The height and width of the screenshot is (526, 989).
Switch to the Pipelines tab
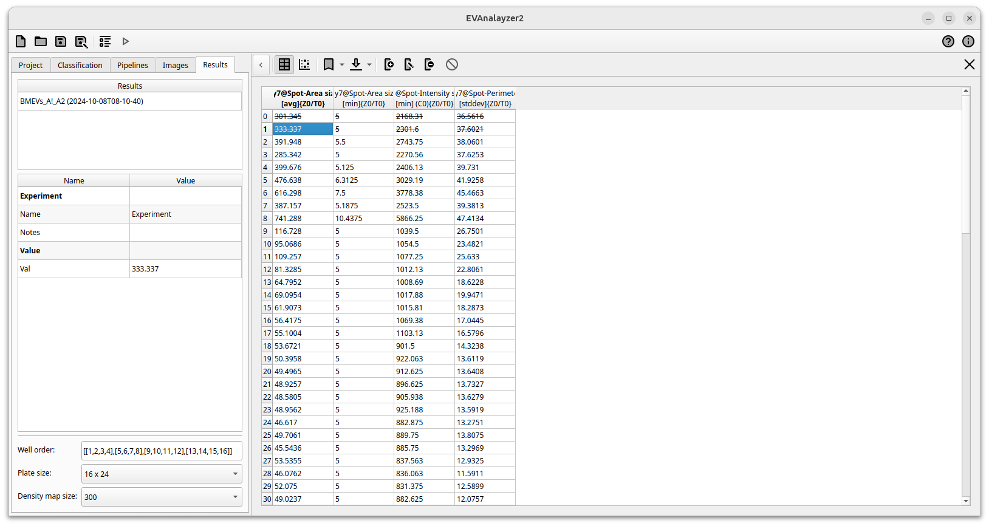[132, 65]
